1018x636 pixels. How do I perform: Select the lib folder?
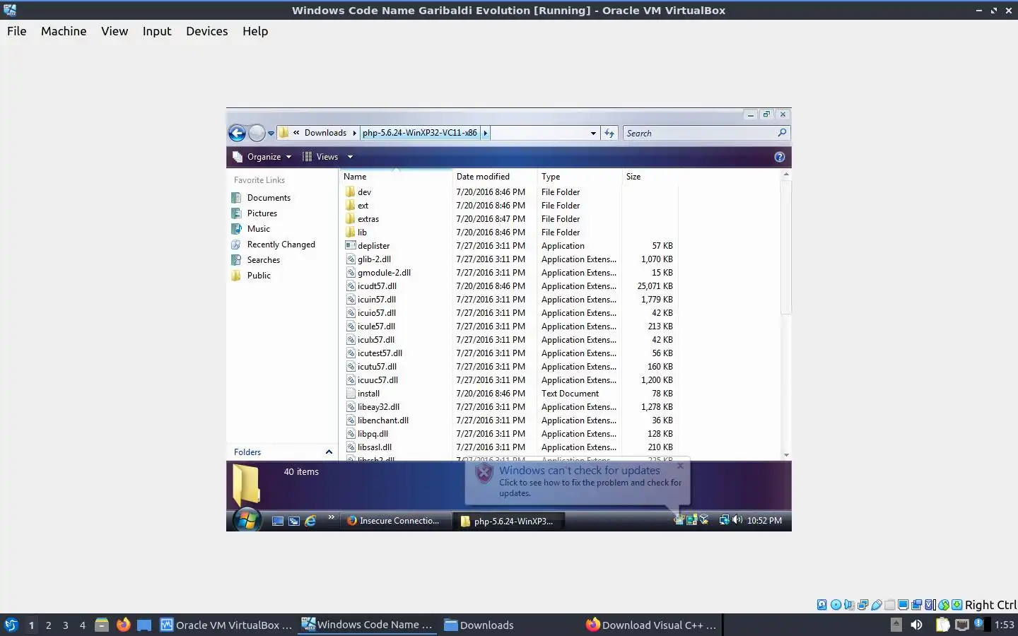(356, 232)
